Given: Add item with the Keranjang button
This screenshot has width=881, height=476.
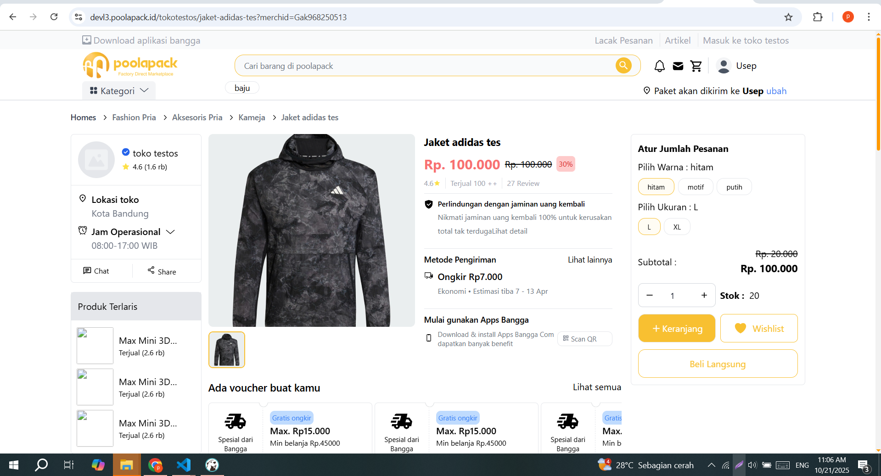Looking at the screenshot, I should point(677,328).
